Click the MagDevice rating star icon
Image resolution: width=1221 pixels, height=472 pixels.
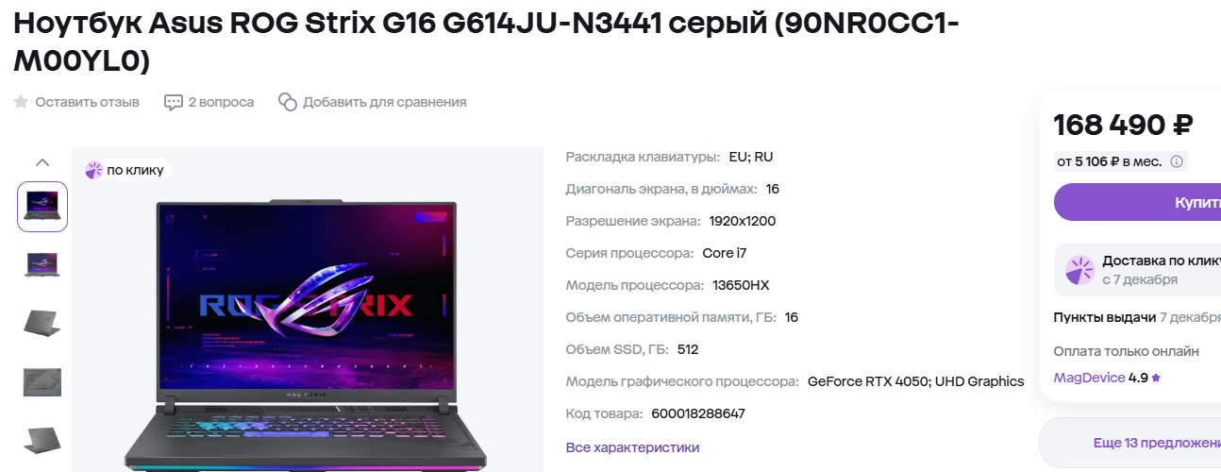(x=1156, y=378)
